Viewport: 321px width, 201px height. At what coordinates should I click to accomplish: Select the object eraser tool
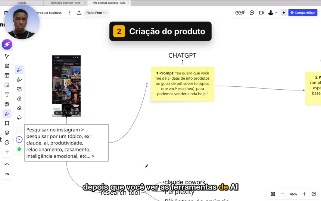(19, 108)
